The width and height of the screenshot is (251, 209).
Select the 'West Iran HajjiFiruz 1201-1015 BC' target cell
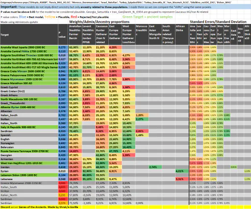tap(29, 163)
